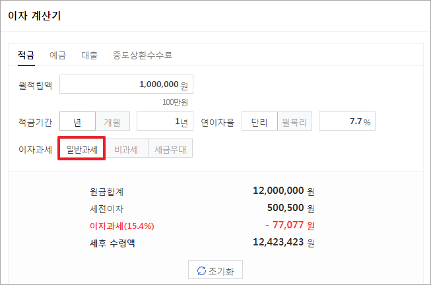Image resolution: width=431 pixels, height=285 pixels.
Task: Click the 이자 계산기 title
Action: pyautogui.click(x=34, y=15)
